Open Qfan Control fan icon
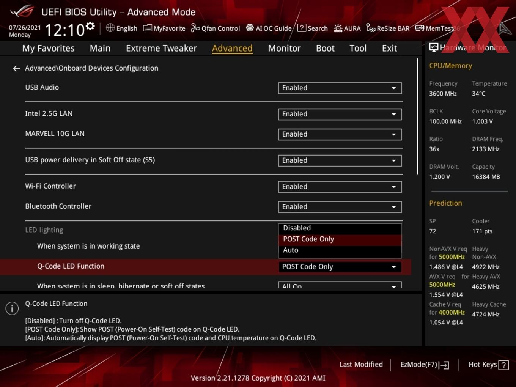The height and width of the screenshot is (387, 516). (x=195, y=28)
